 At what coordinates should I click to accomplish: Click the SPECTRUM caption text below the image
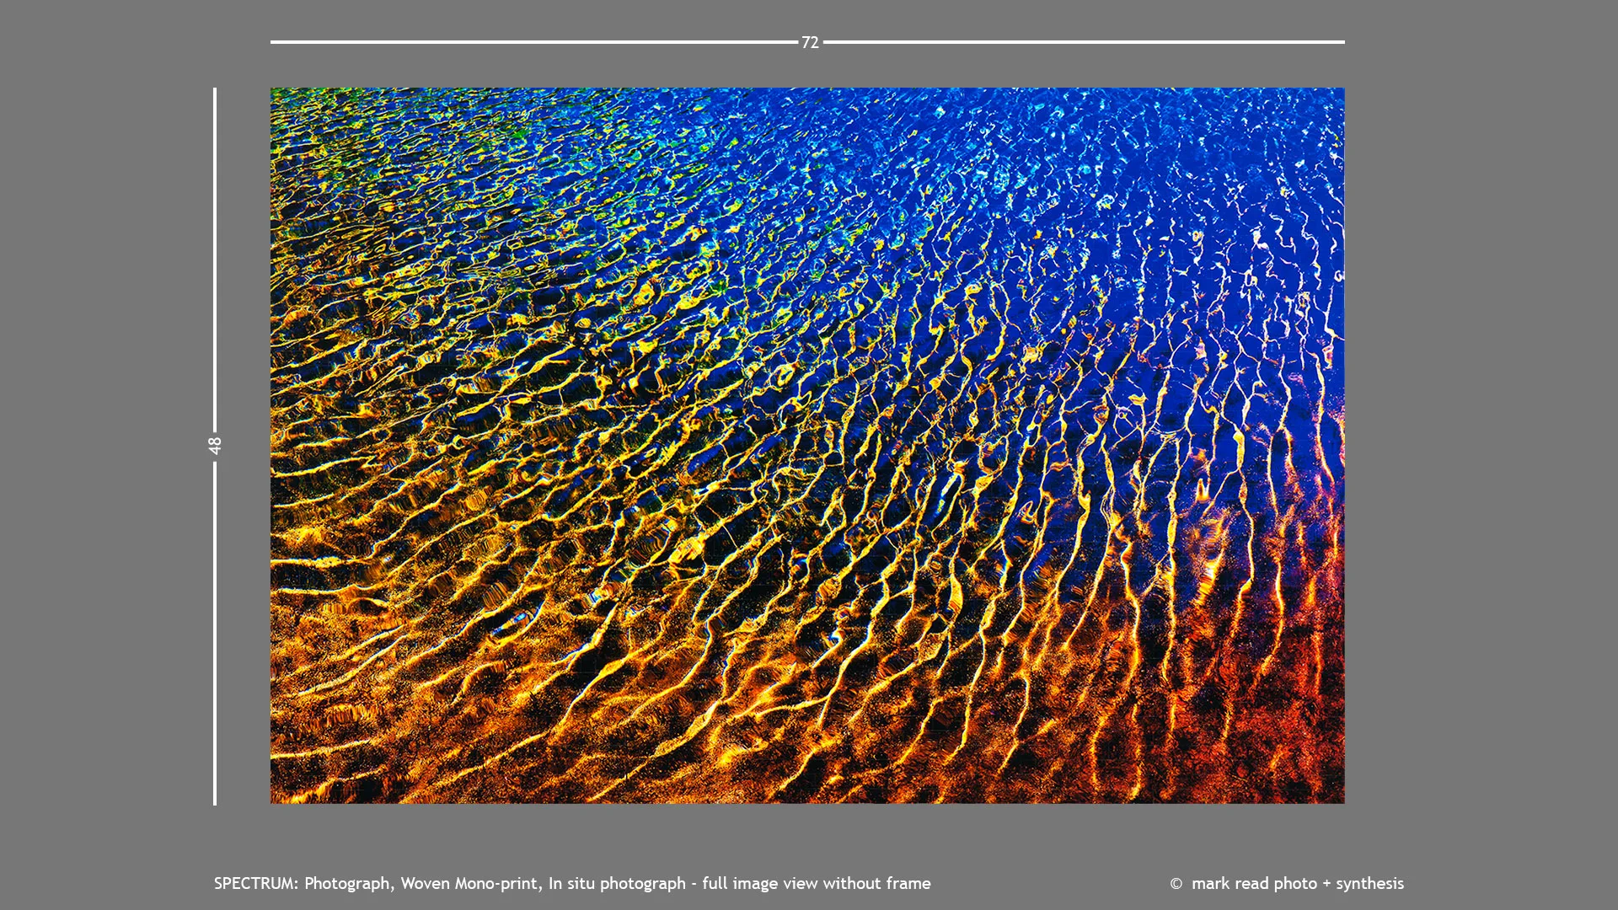572,883
